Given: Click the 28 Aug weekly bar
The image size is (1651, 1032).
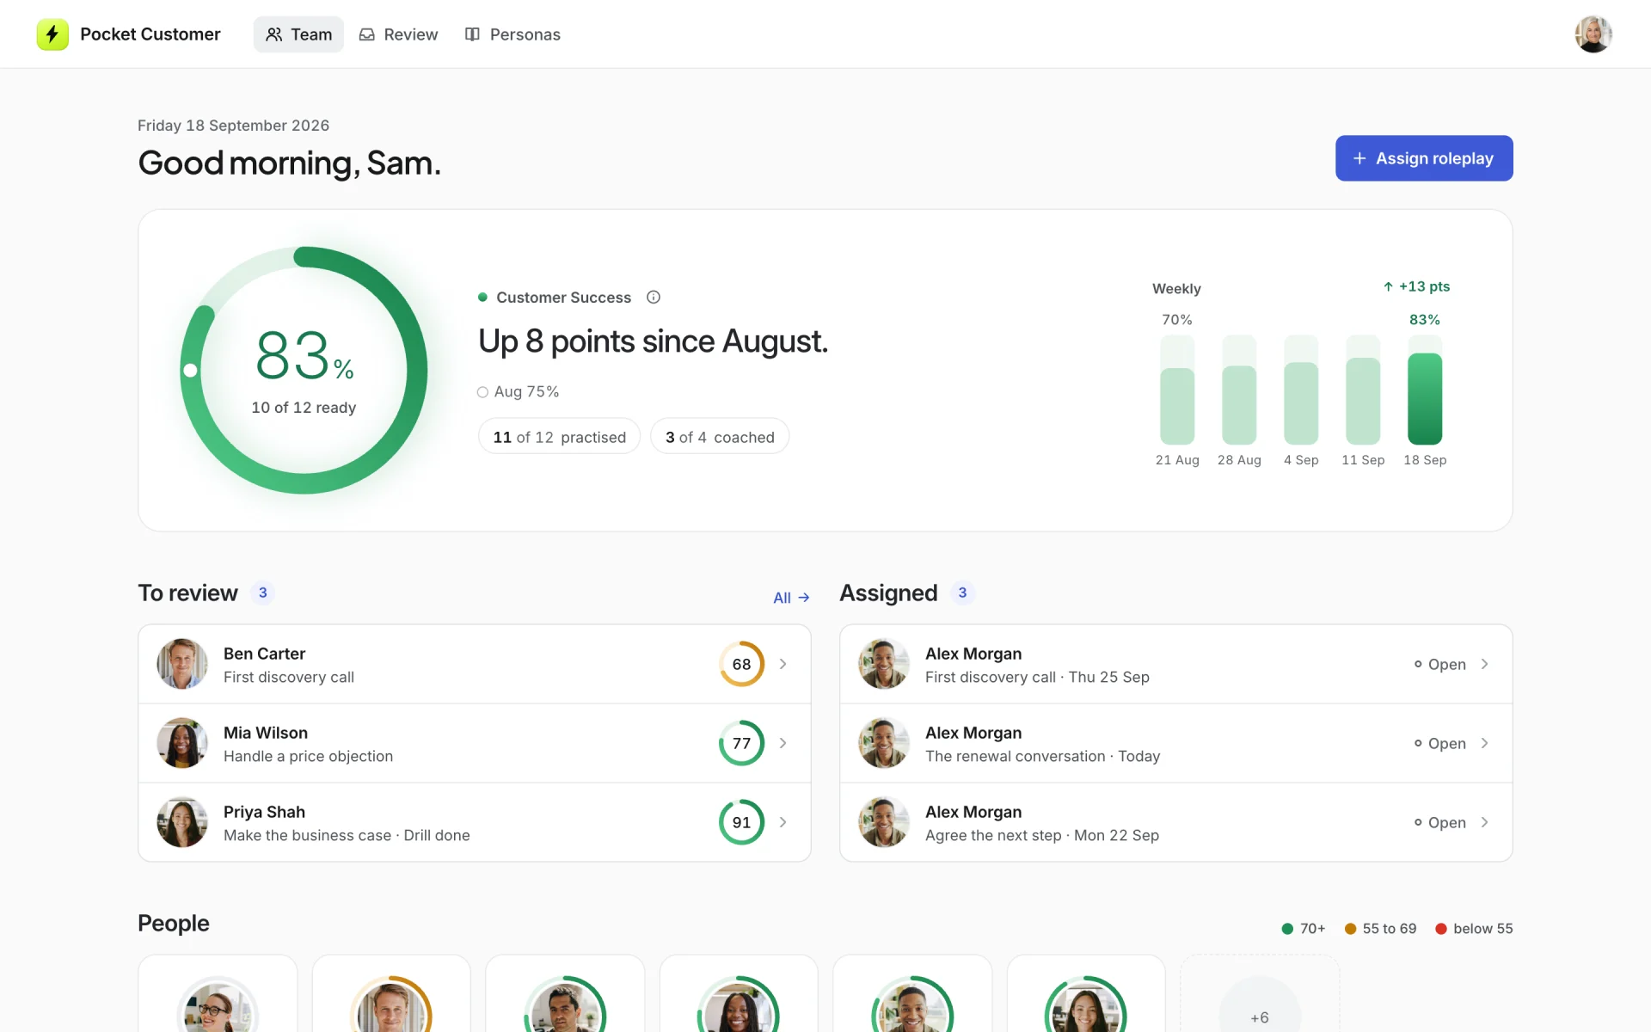Looking at the screenshot, I should point(1239,390).
